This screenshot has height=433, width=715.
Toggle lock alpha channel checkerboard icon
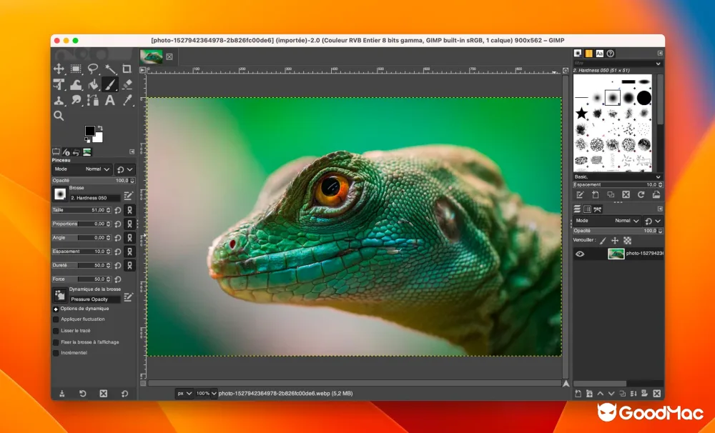(x=628, y=241)
